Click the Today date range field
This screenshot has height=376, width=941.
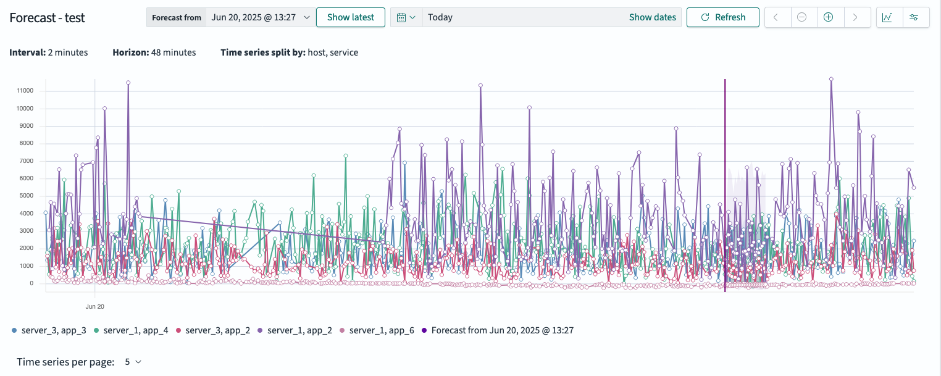pos(440,17)
